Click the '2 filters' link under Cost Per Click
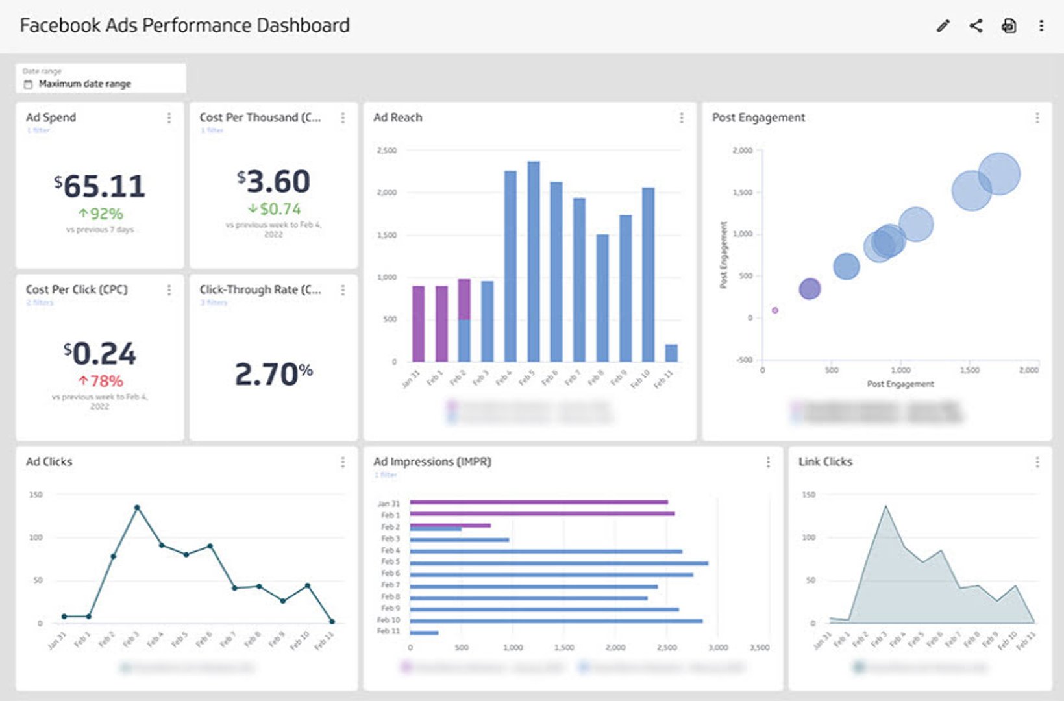This screenshot has width=1064, height=701. point(40,302)
